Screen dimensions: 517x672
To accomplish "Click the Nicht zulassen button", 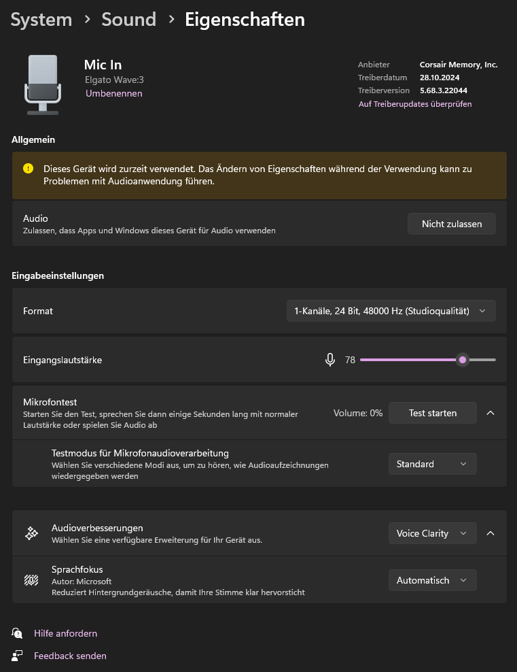I will point(452,224).
